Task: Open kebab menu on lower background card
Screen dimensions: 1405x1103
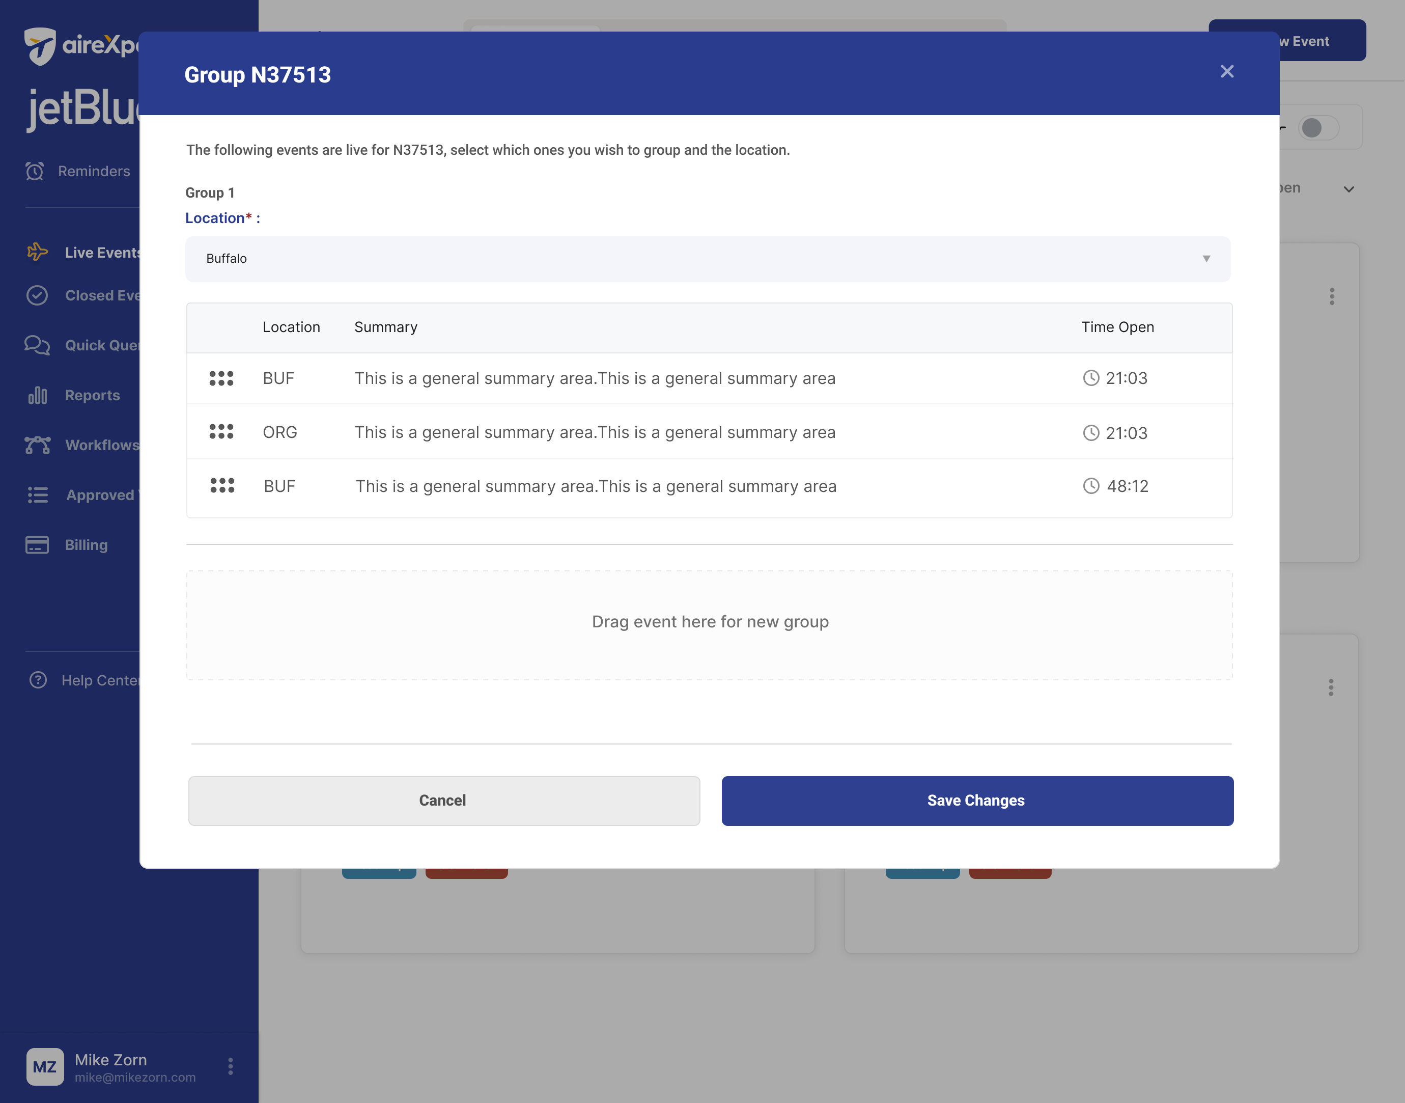Action: 1331,687
